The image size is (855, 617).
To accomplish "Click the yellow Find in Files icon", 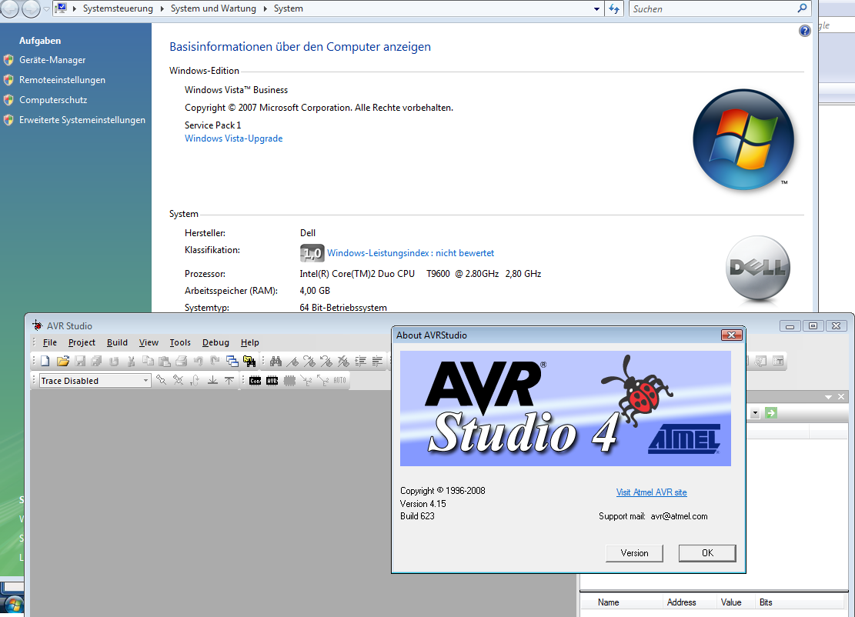I will 249,361.
